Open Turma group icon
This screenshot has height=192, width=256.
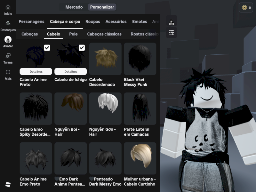[8, 56]
